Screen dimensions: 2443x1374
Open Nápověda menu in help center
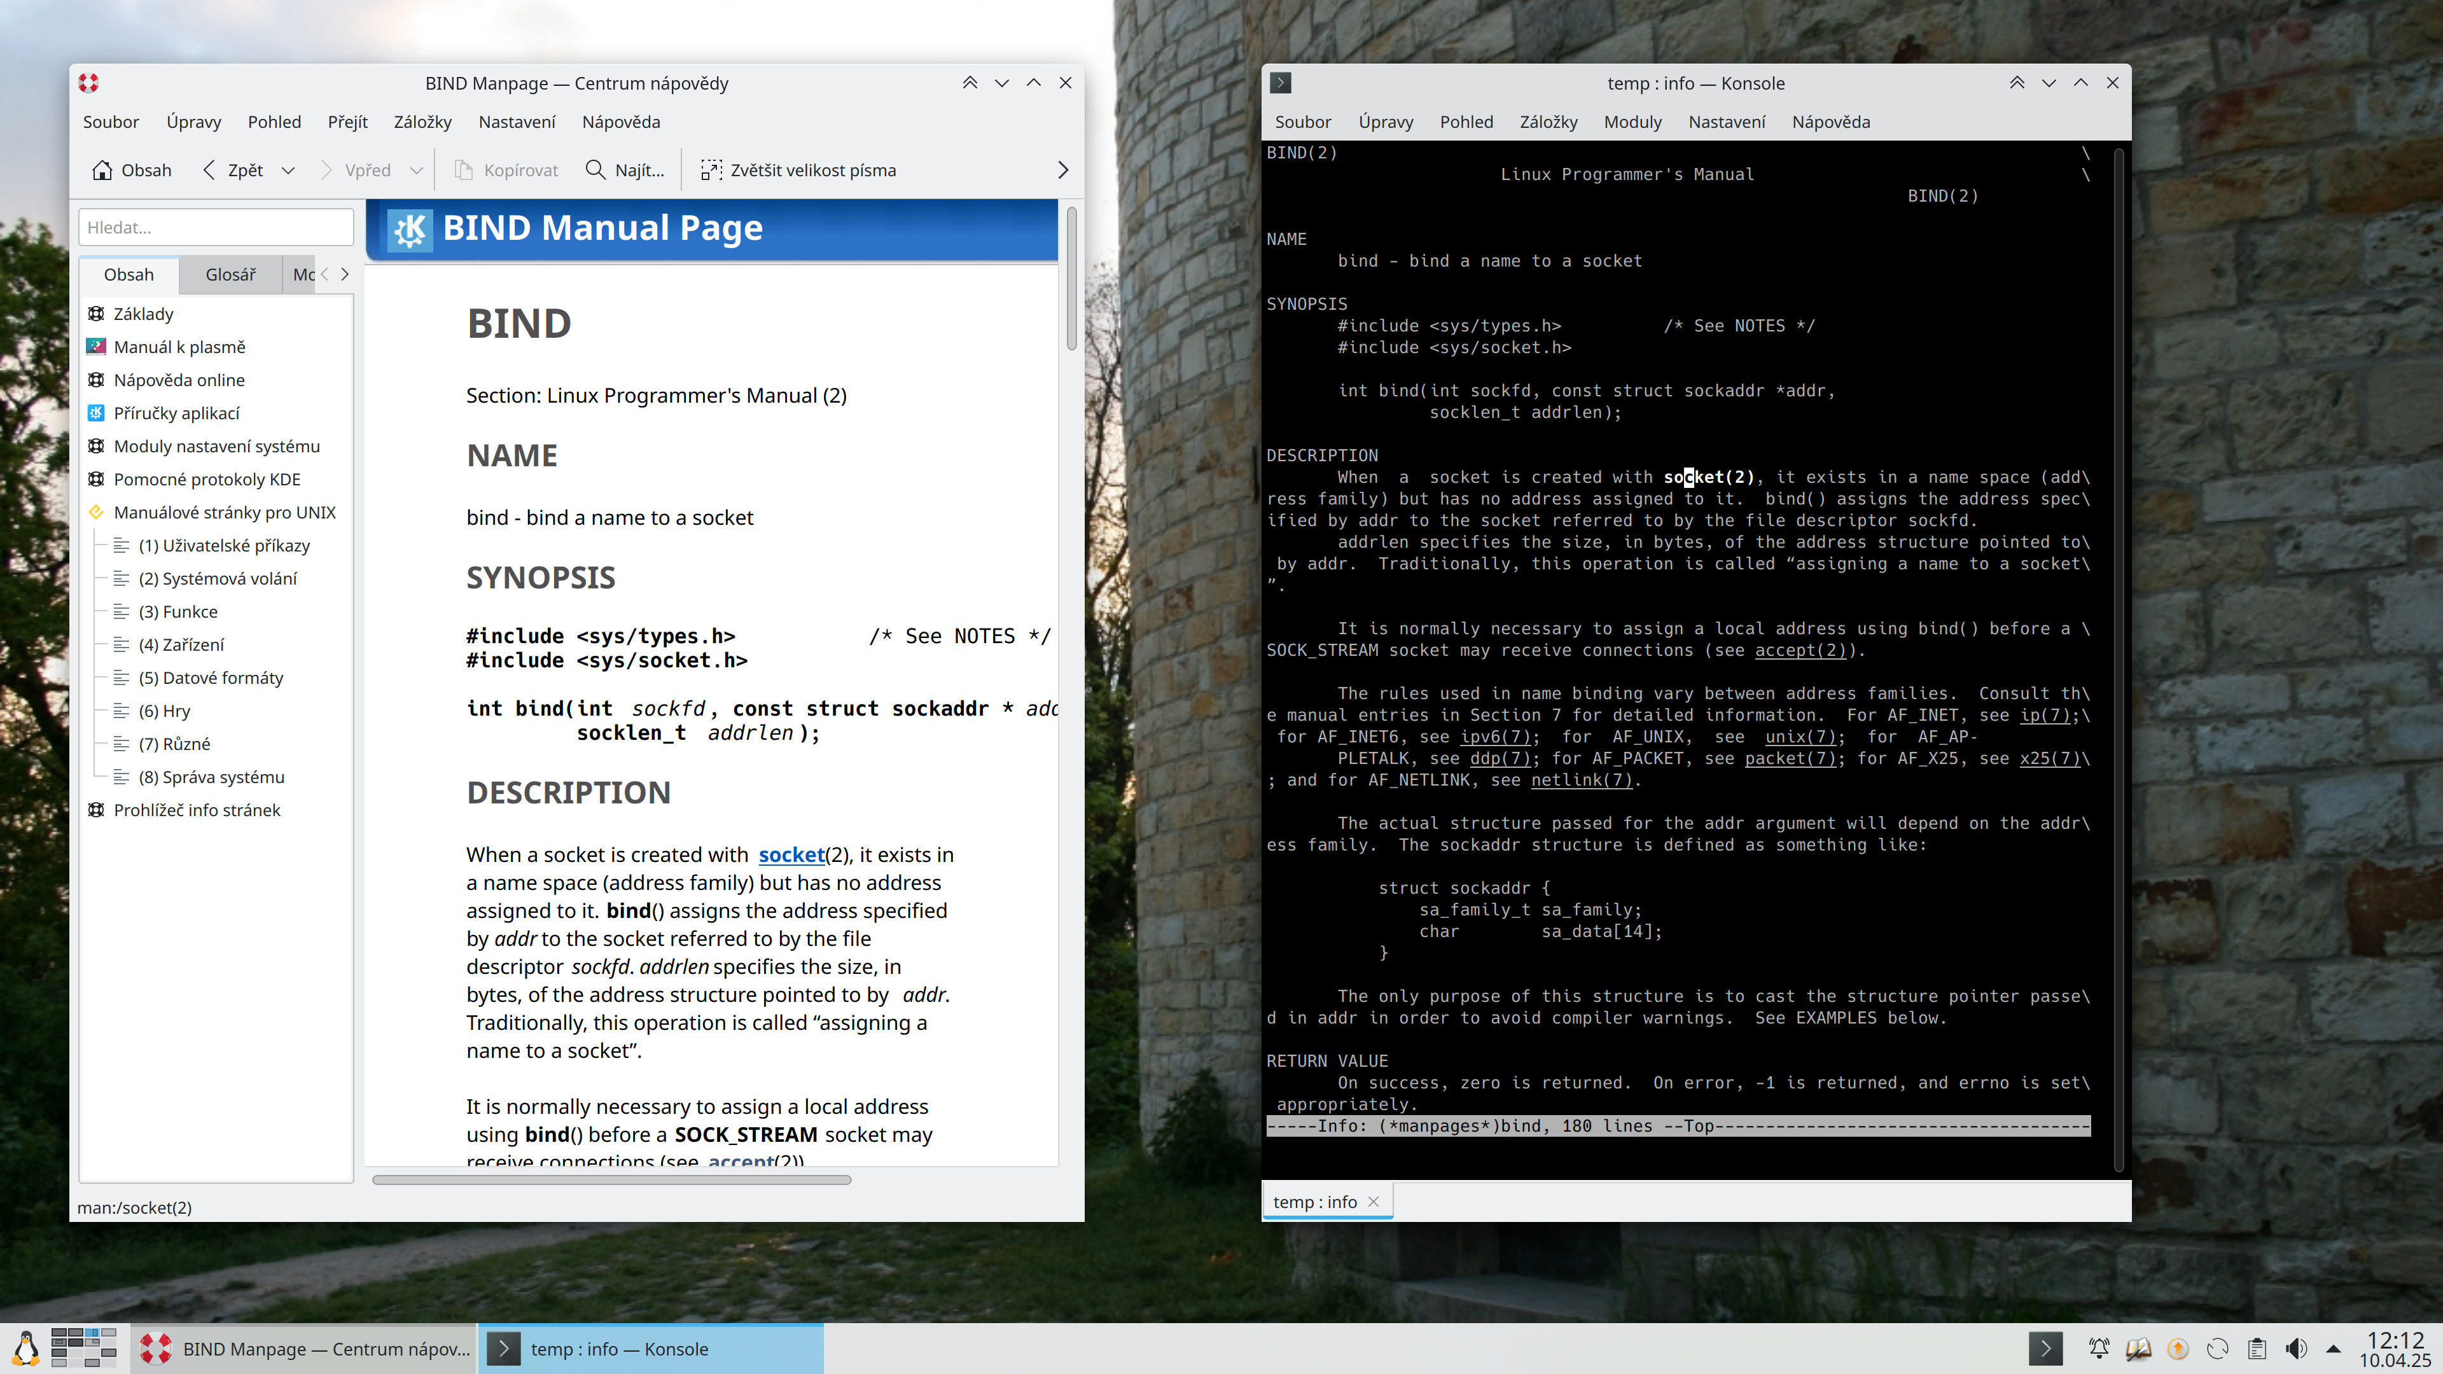click(x=621, y=122)
